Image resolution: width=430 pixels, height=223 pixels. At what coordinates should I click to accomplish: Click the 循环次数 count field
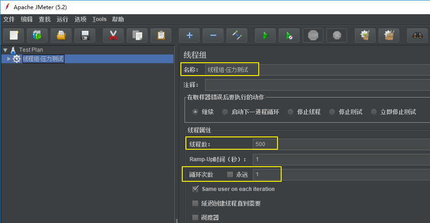click(x=341, y=174)
